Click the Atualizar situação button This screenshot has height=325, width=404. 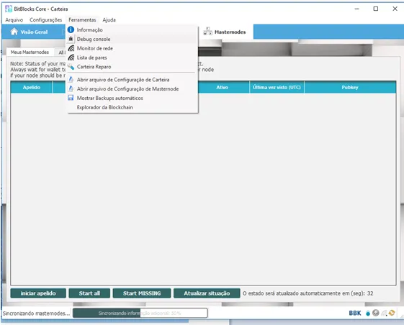click(207, 293)
